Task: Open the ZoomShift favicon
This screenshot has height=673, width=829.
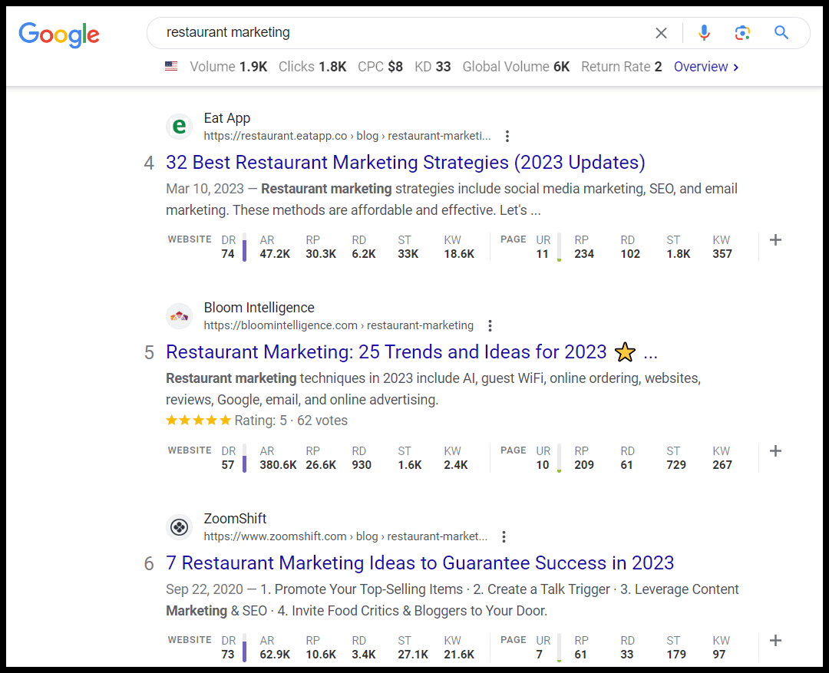Action: coord(179,527)
